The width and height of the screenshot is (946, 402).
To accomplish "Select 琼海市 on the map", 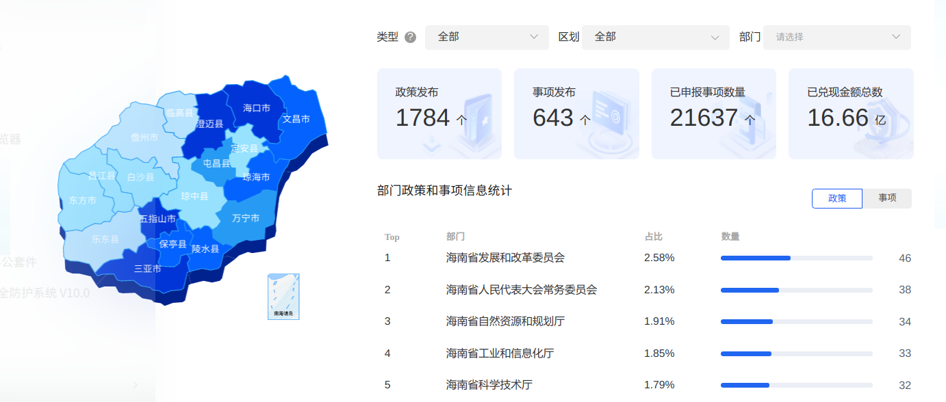I will click(x=257, y=177).
